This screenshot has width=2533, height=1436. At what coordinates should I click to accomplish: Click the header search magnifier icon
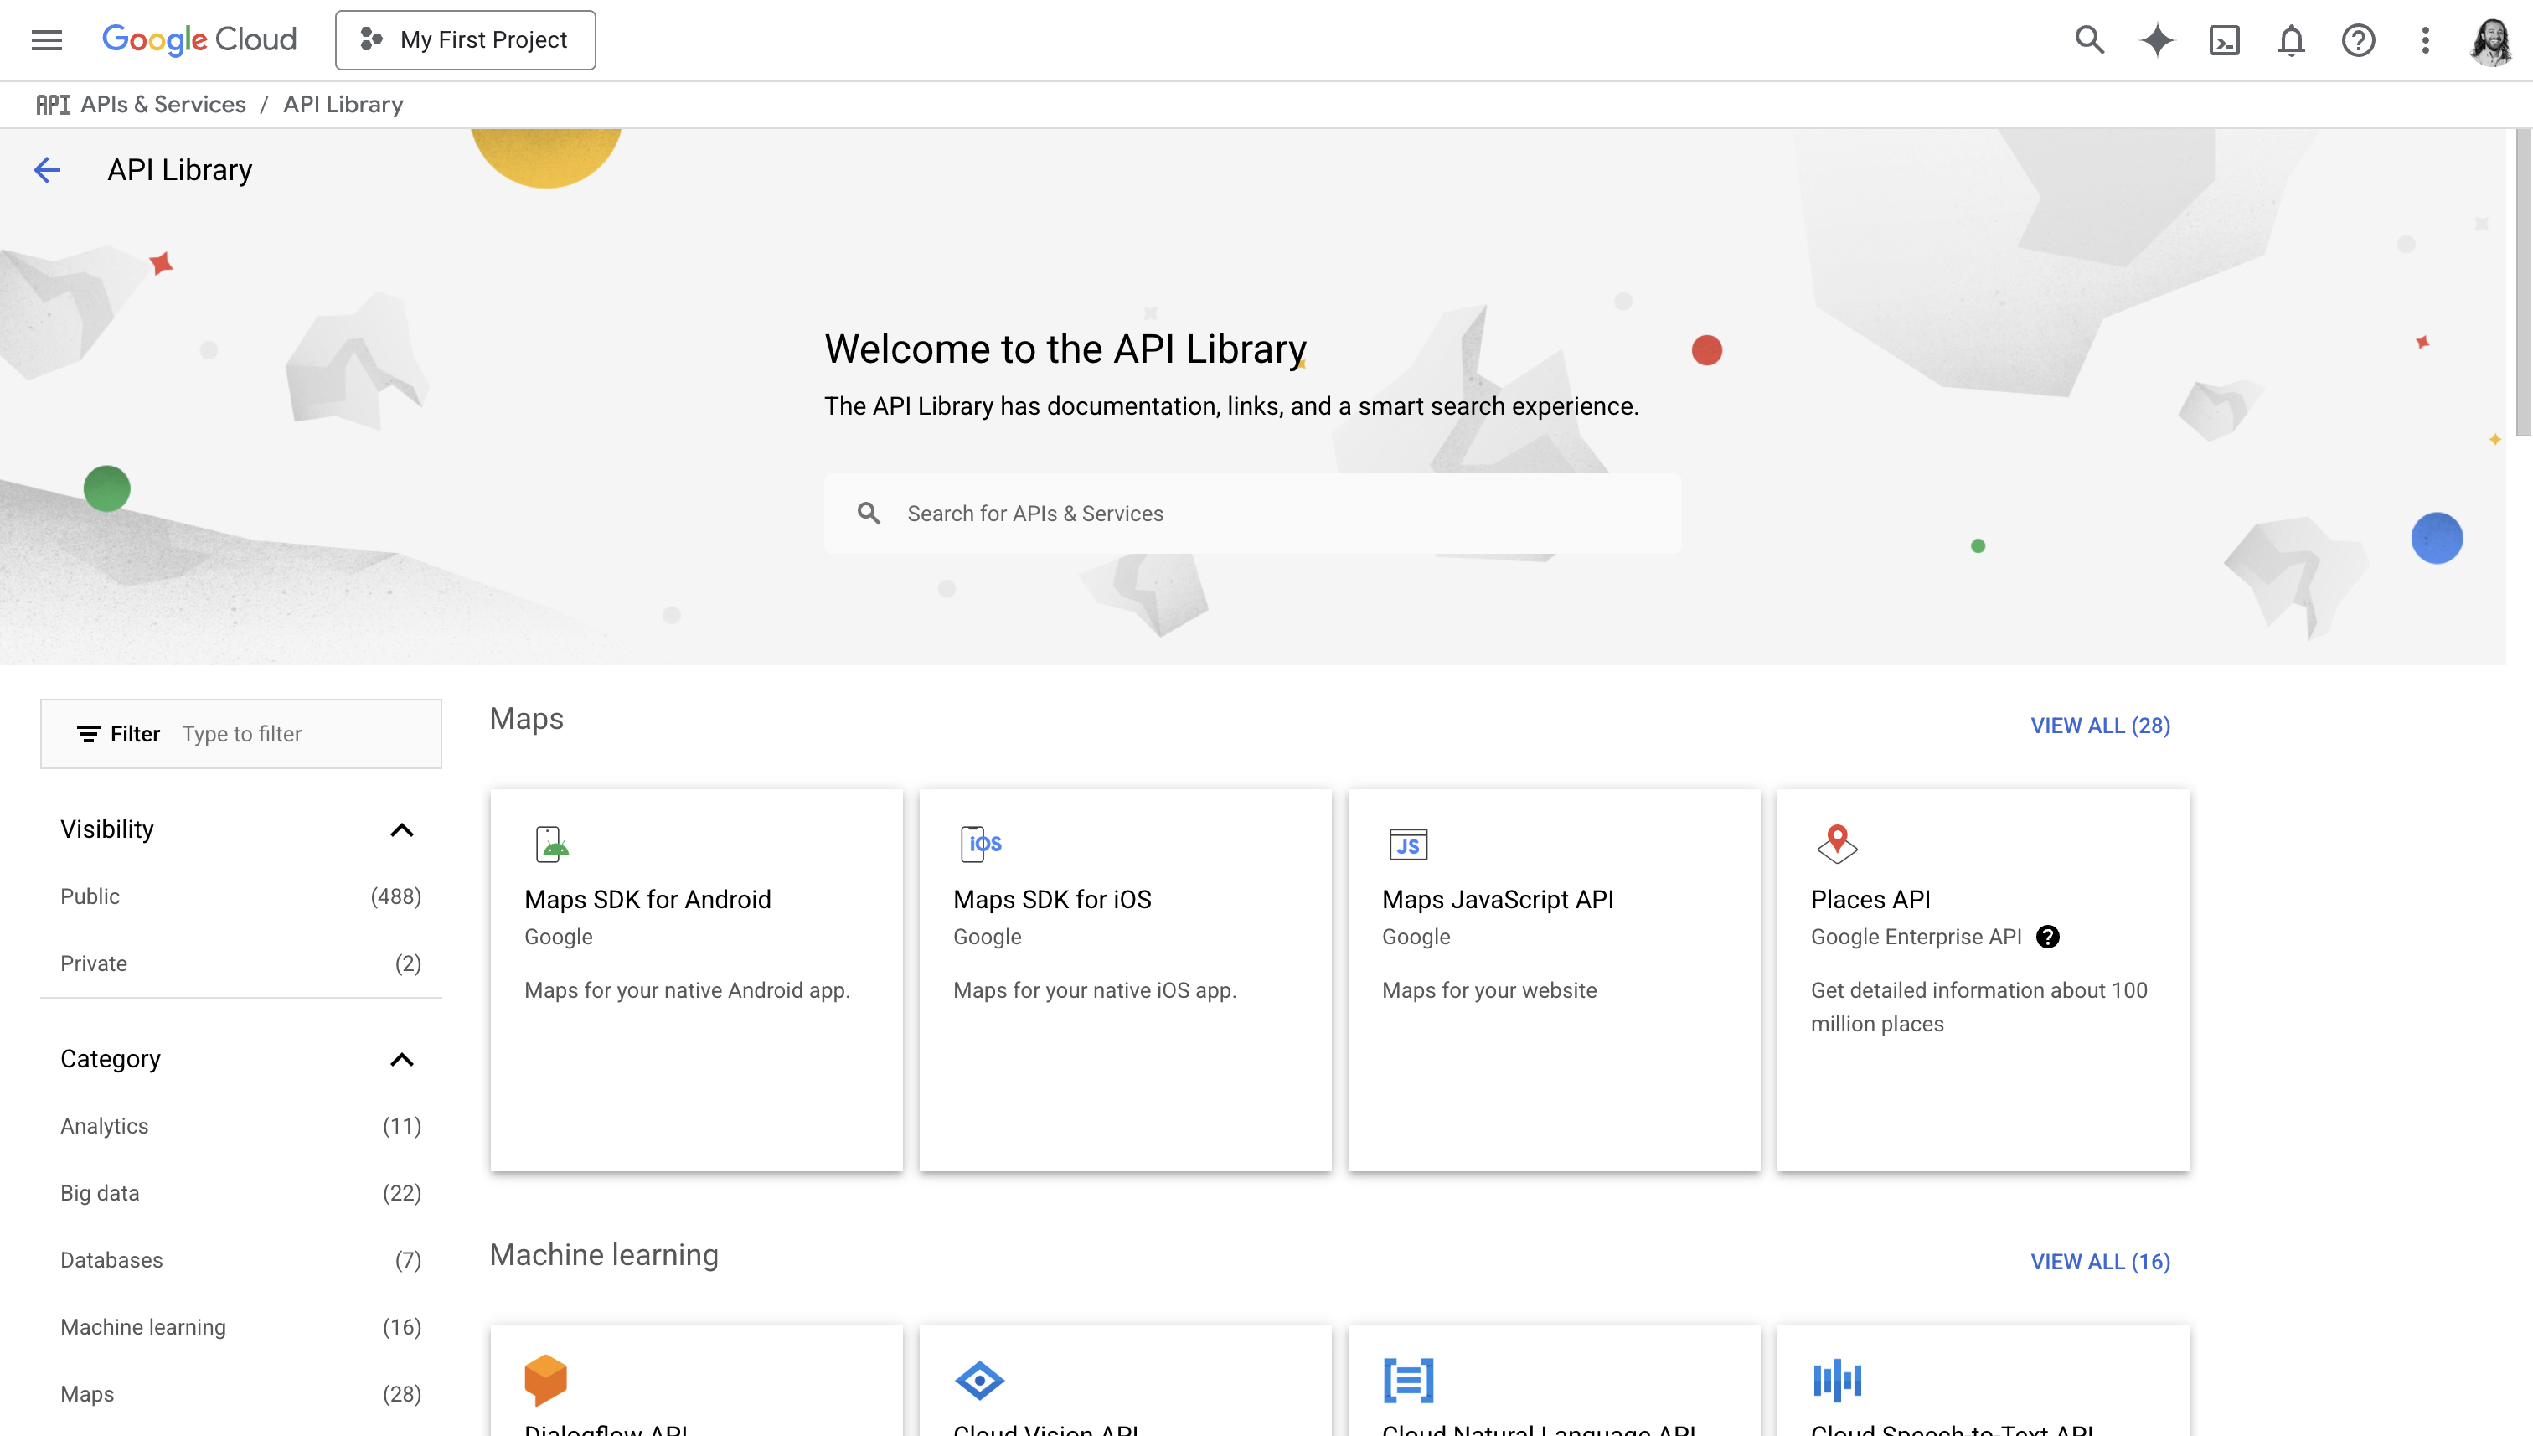2089,39
